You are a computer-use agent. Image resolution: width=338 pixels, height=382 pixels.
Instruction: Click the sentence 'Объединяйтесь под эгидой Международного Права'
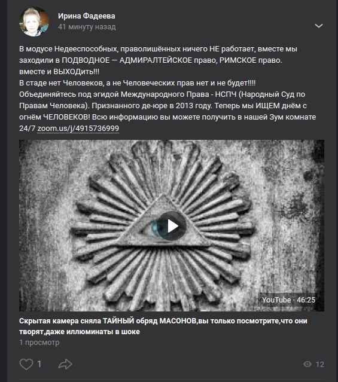162,100
